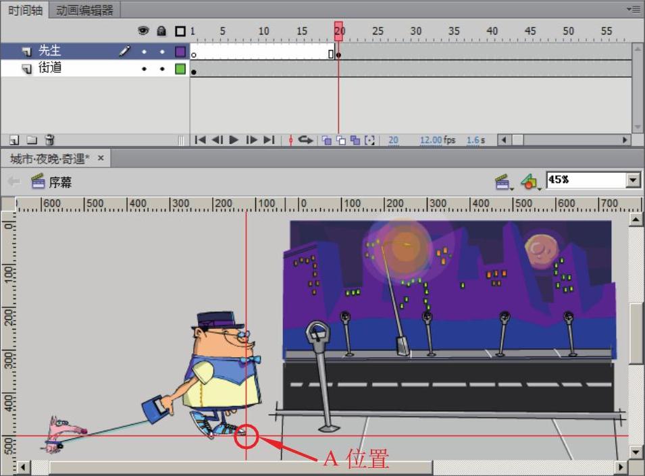Toggle visibility dot of 街道 layer
Image resolution: width=645 pixels, height=476 pixels.
tap(143, 69)
